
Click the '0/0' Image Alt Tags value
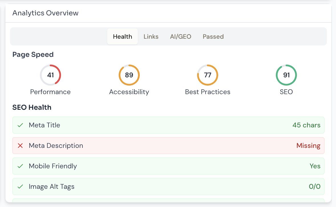click(315, 187)
